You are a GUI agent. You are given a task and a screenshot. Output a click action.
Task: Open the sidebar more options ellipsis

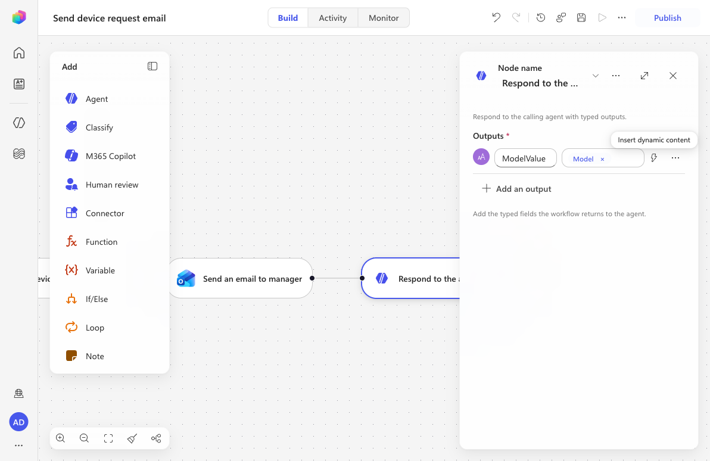(18, 446)
